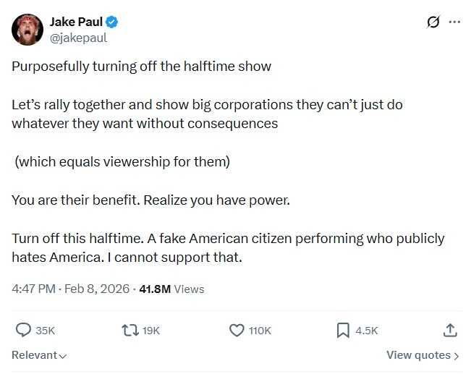Visit the @jakepaul handle

(x=78, y=38)
